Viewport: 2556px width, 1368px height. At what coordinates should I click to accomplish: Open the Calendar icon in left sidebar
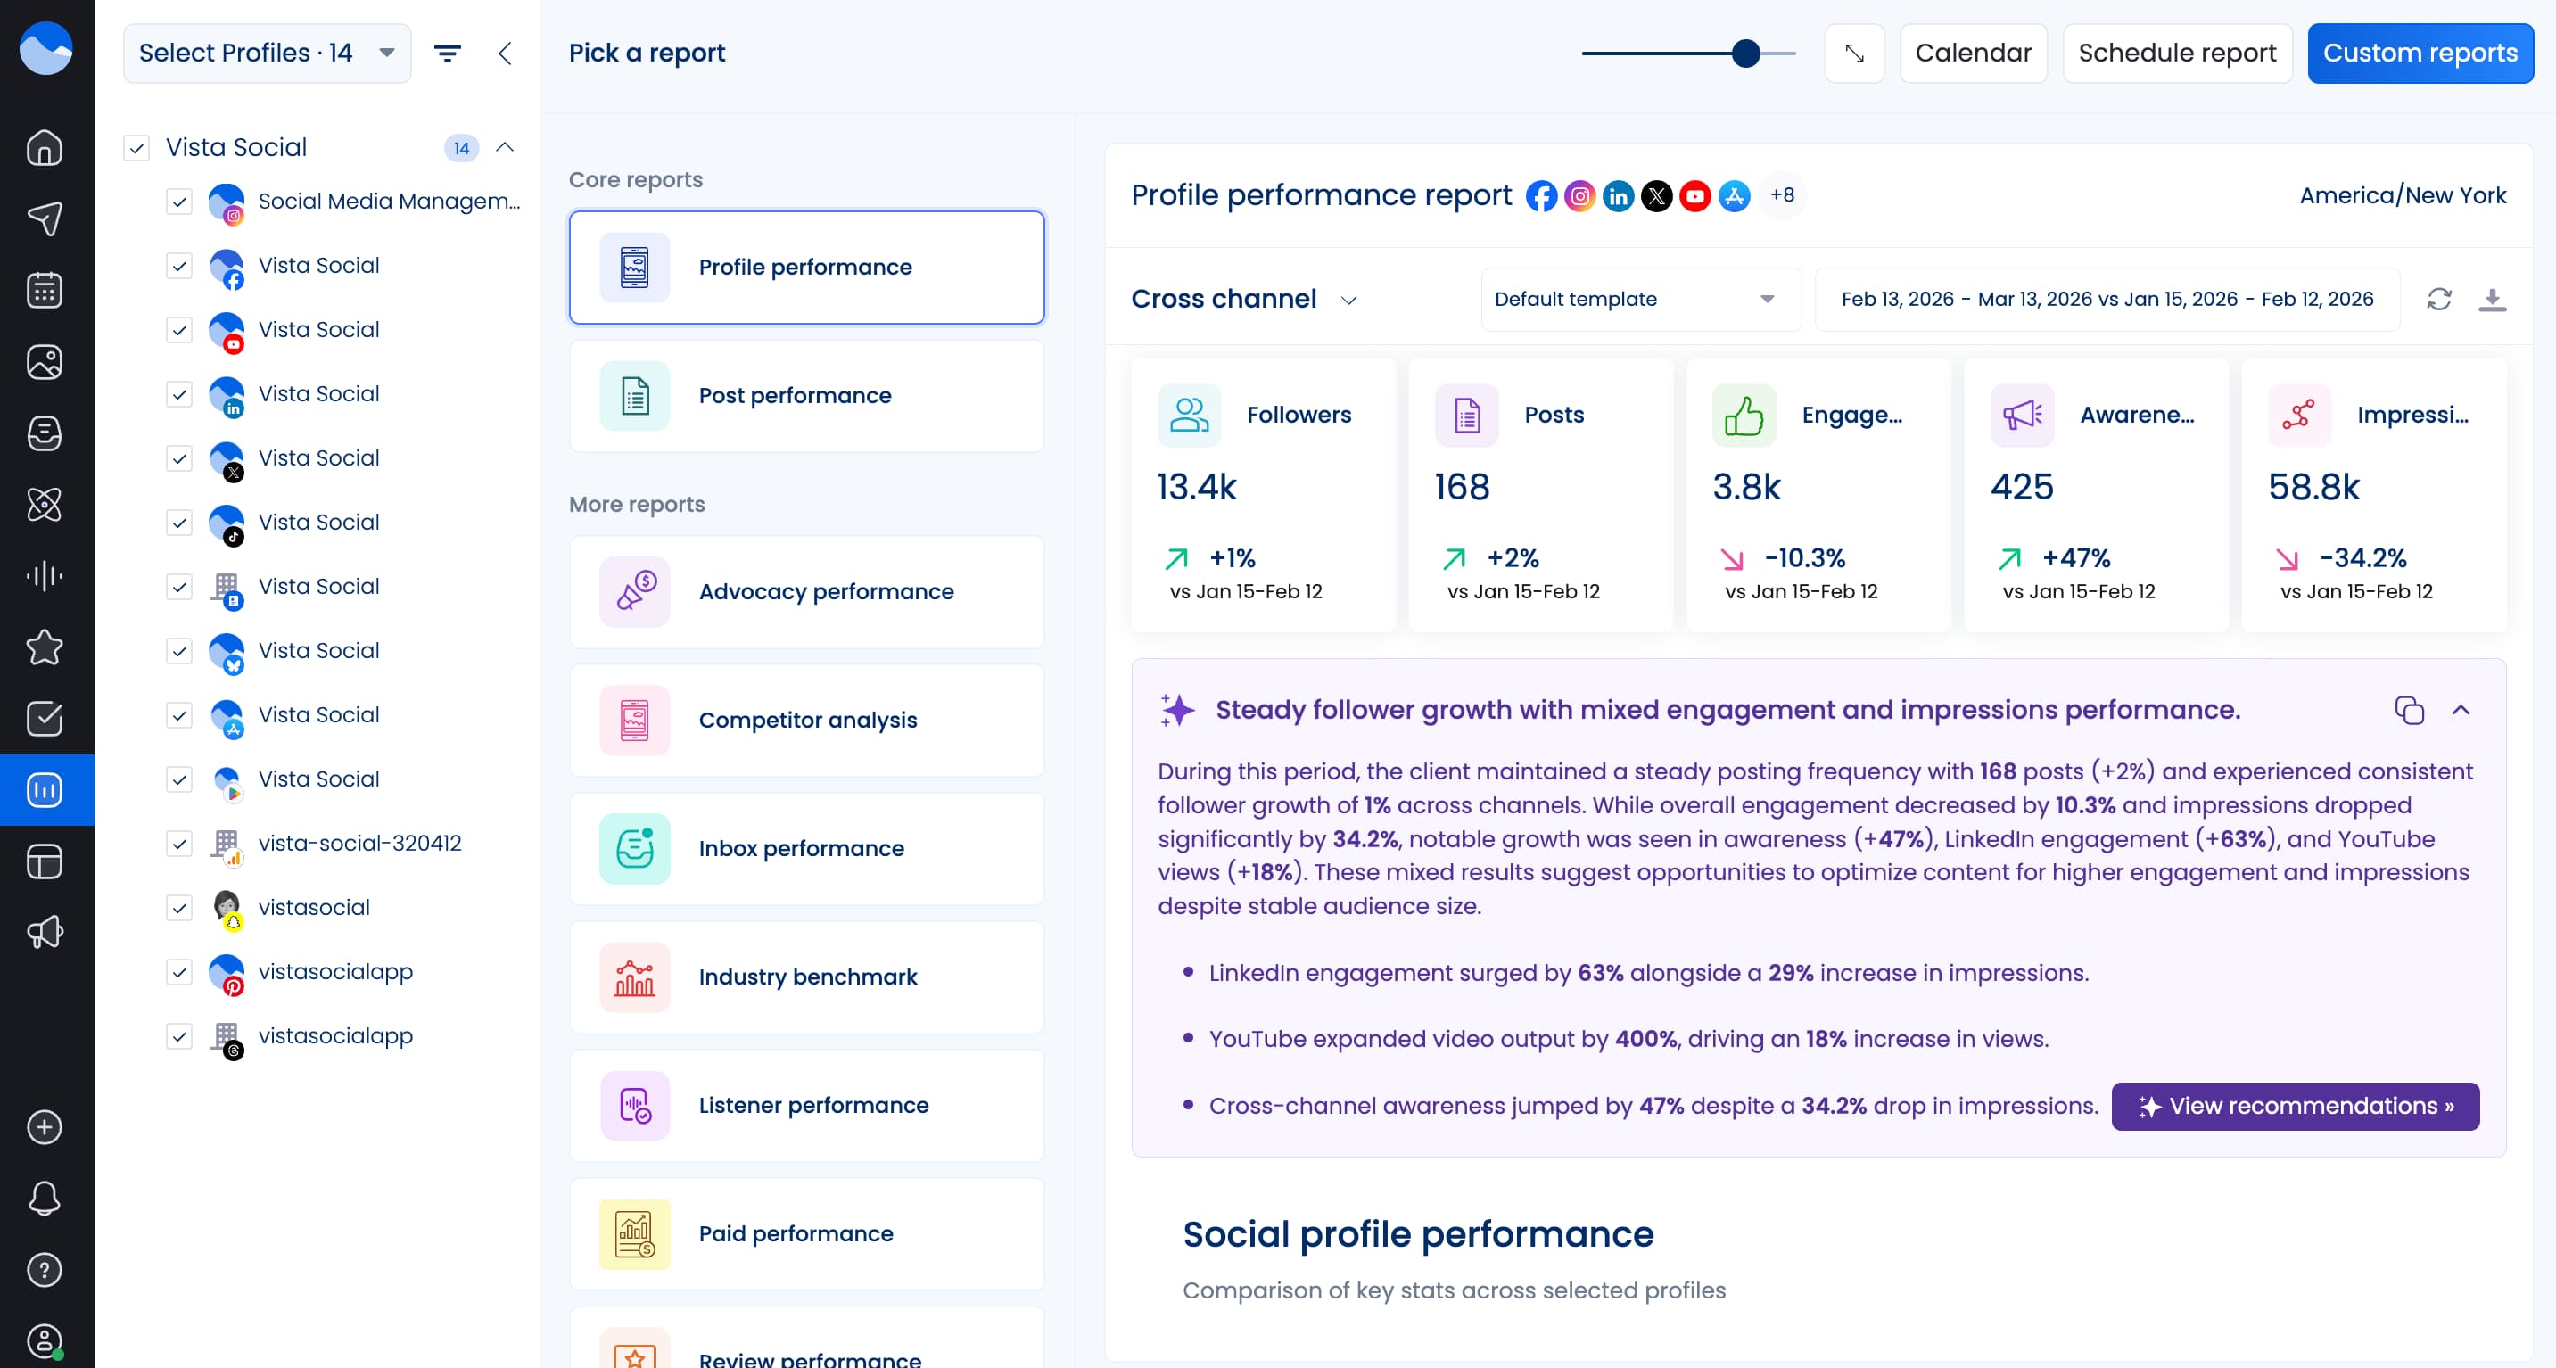(x=45, y=290)
